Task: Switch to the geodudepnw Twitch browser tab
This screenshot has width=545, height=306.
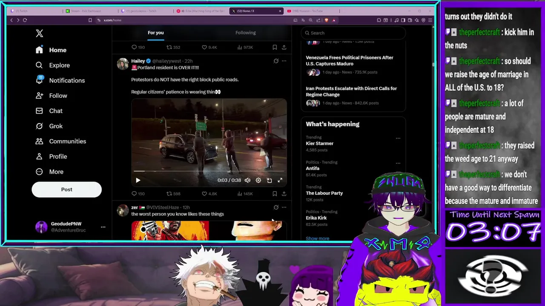Action: 145,11
